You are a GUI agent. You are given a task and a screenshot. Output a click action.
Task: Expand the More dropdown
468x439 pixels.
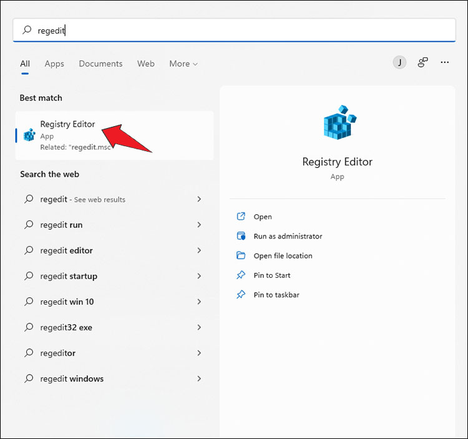click(x=183, y=64)
